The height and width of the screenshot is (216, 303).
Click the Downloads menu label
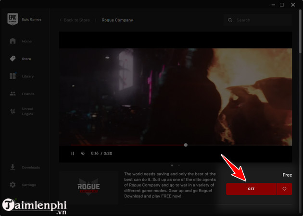tap(31, 168)
